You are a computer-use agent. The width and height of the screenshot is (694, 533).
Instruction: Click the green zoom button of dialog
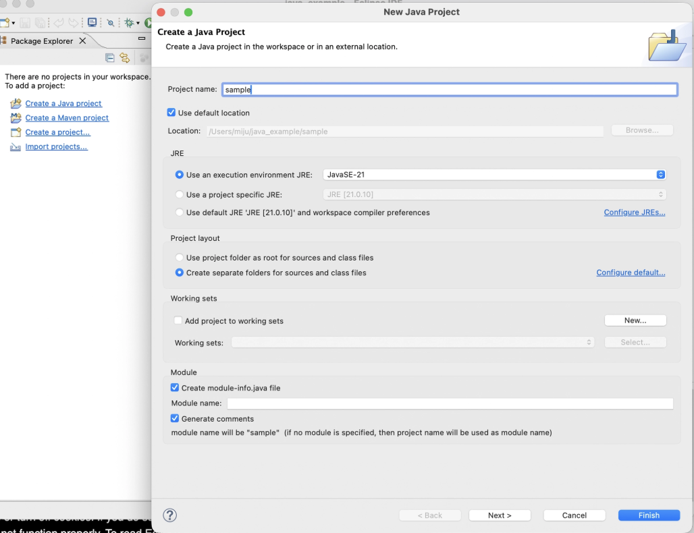(188, 12)
